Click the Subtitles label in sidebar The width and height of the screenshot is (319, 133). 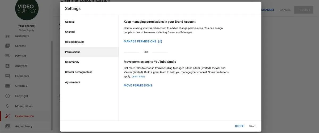21,86
